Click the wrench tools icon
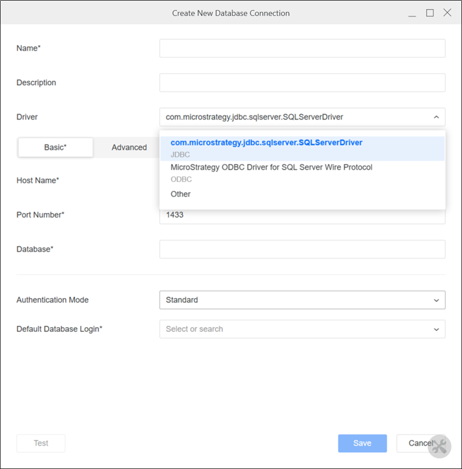This screenshot has height=469, width=462. click(x=440, y=447)
